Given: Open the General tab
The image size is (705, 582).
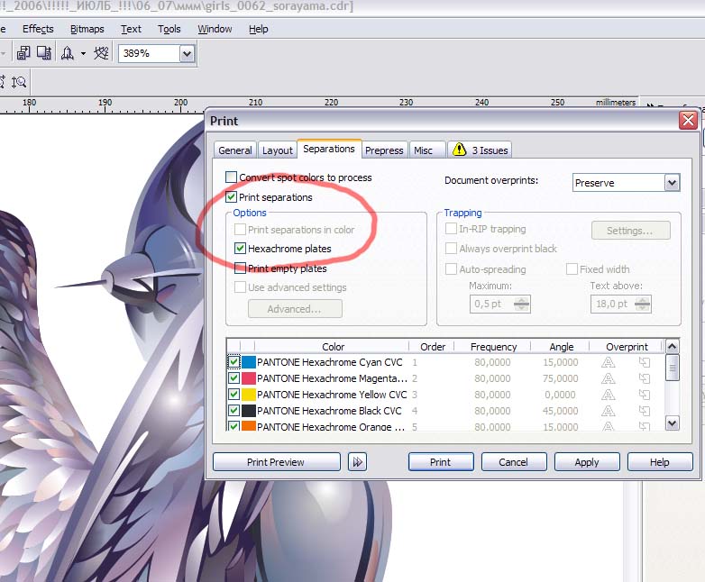Looking at the screenshot, I should 234,150.
